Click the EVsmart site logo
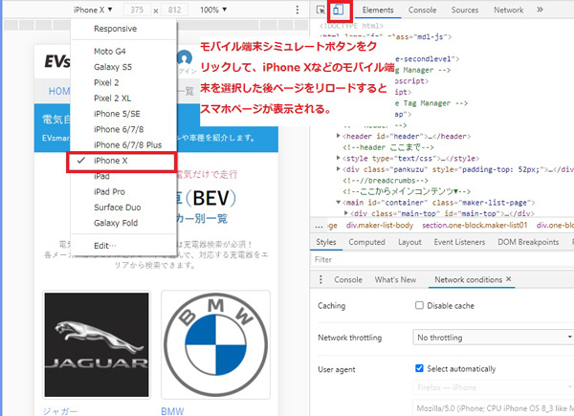574x416 pixels. click(x=57, y=61)
